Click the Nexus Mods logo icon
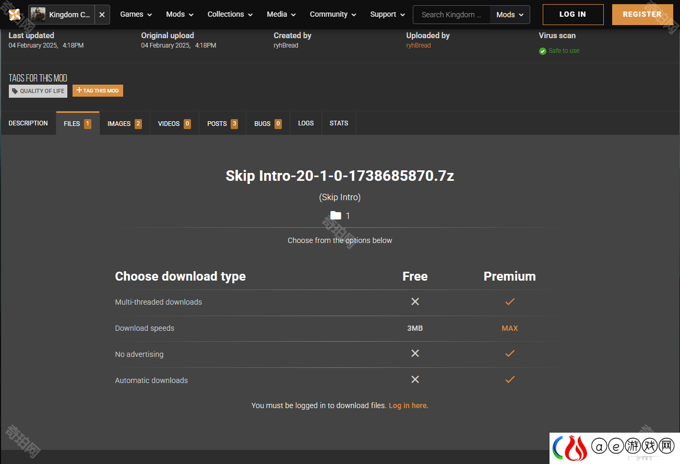Screen dimensions: 680x464 pos(15,15)
